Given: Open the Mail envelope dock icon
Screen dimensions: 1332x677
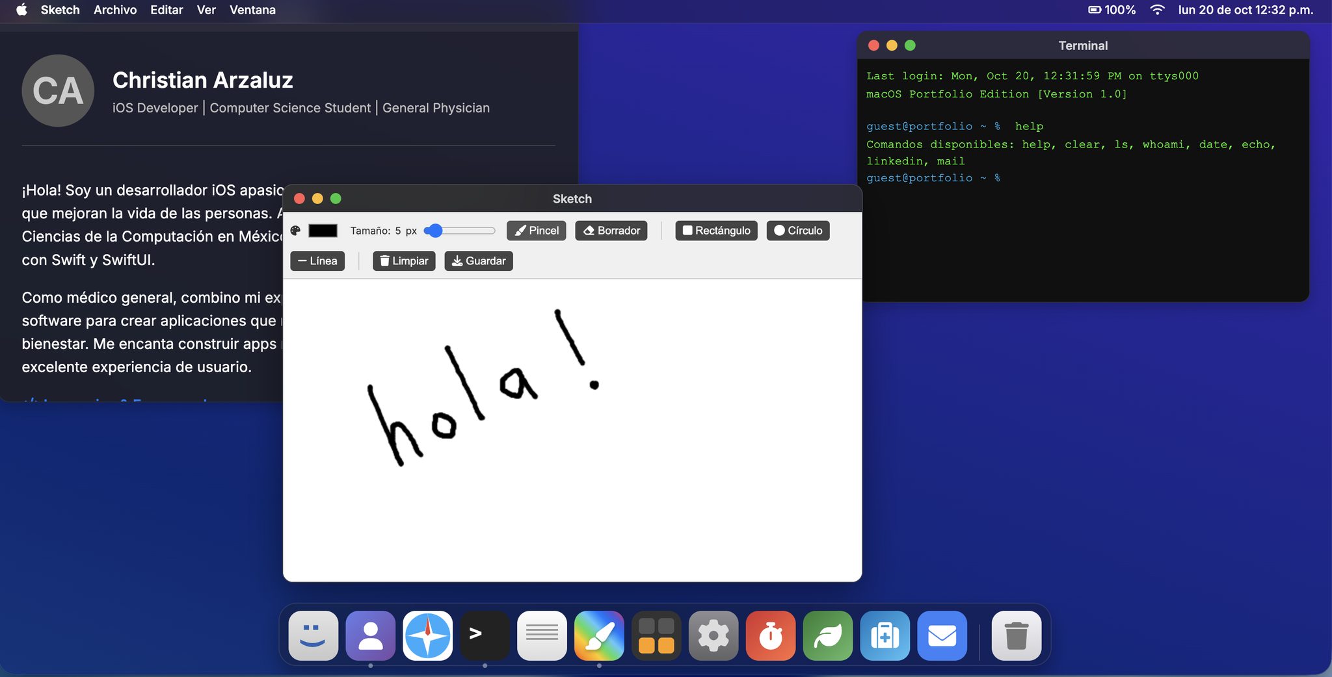Looking at the screenshot, I should 942,635.
